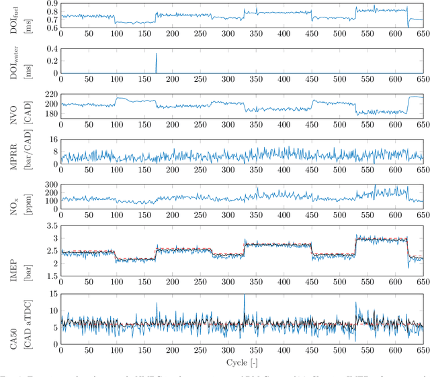This screenshot has height=377, width=430.
Task: Select the 2.5 tick on the IMEP axis
Action: 52,251
